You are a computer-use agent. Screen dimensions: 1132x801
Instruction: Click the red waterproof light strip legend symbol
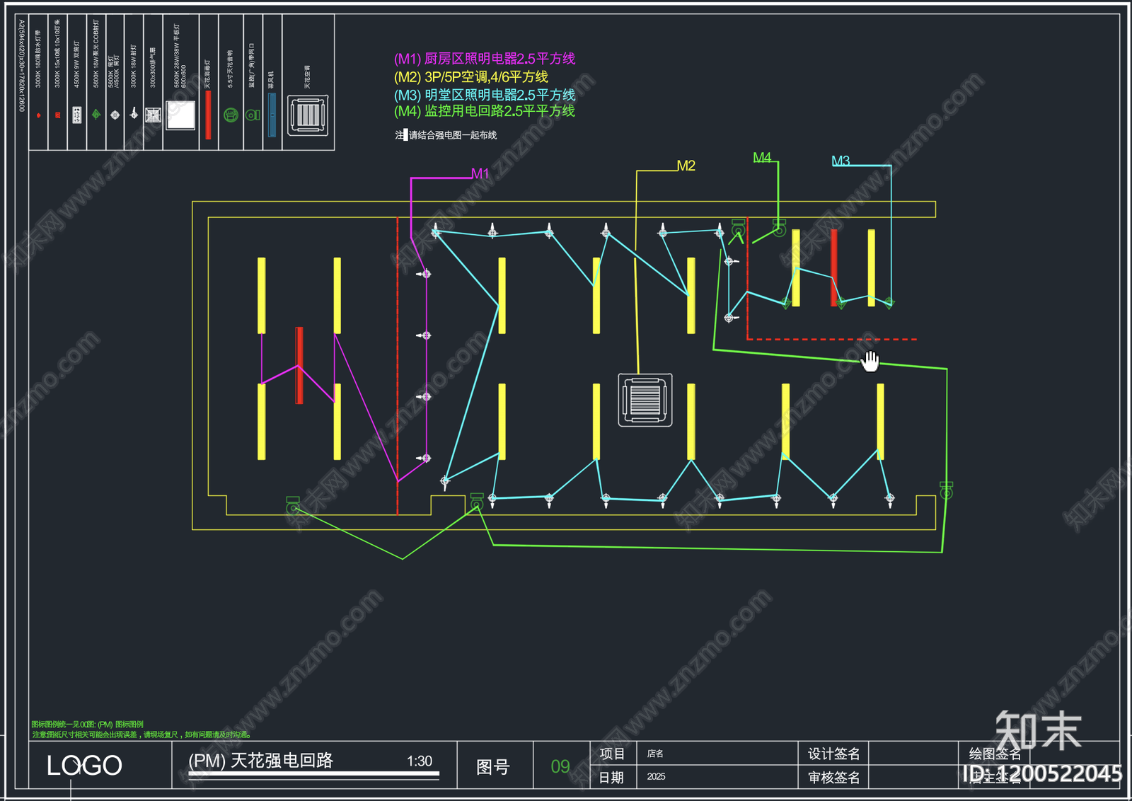38,115
